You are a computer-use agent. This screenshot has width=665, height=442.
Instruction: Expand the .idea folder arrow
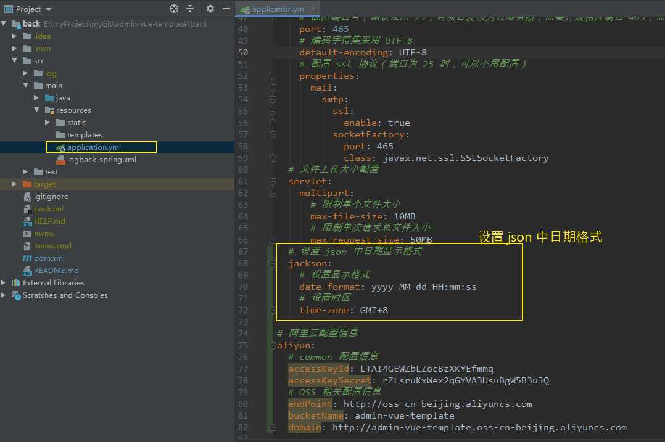[x=14, y=36]
